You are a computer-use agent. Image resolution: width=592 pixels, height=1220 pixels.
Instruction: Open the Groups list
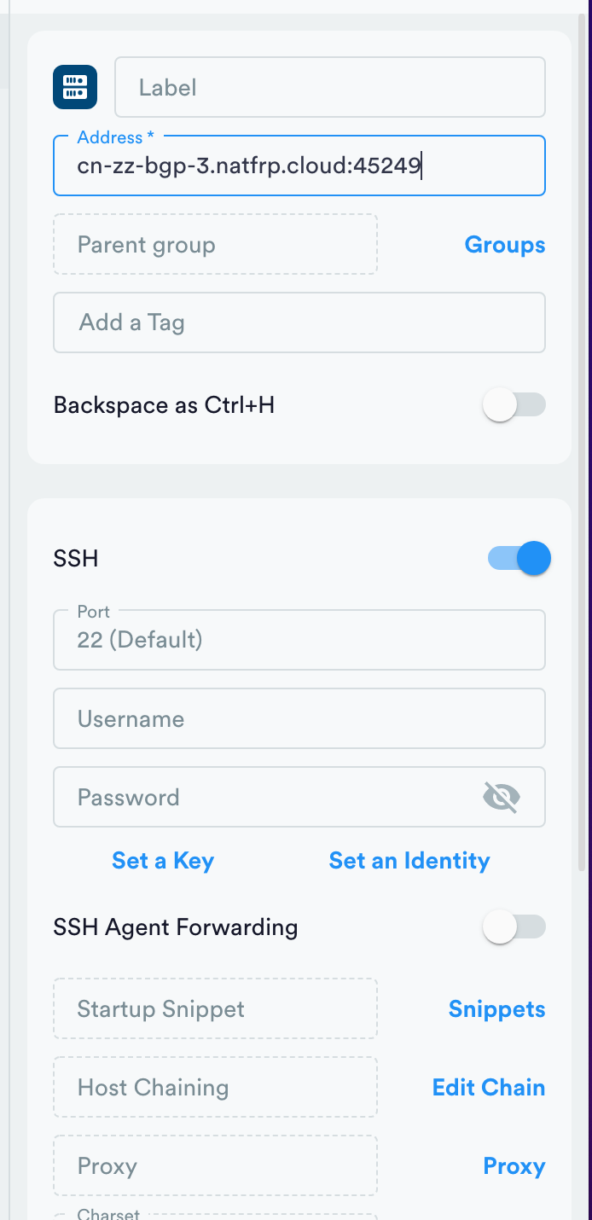(x=504, y=245)
